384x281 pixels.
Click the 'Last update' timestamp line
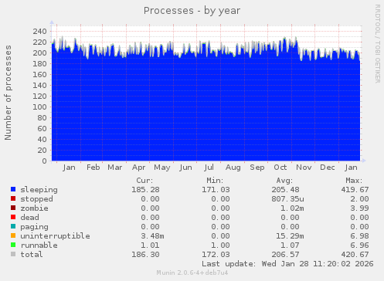[x=287, y=264]
